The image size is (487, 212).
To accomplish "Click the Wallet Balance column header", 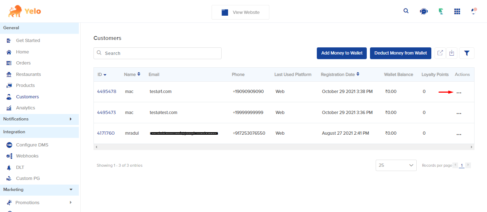I will pos(399,74).
